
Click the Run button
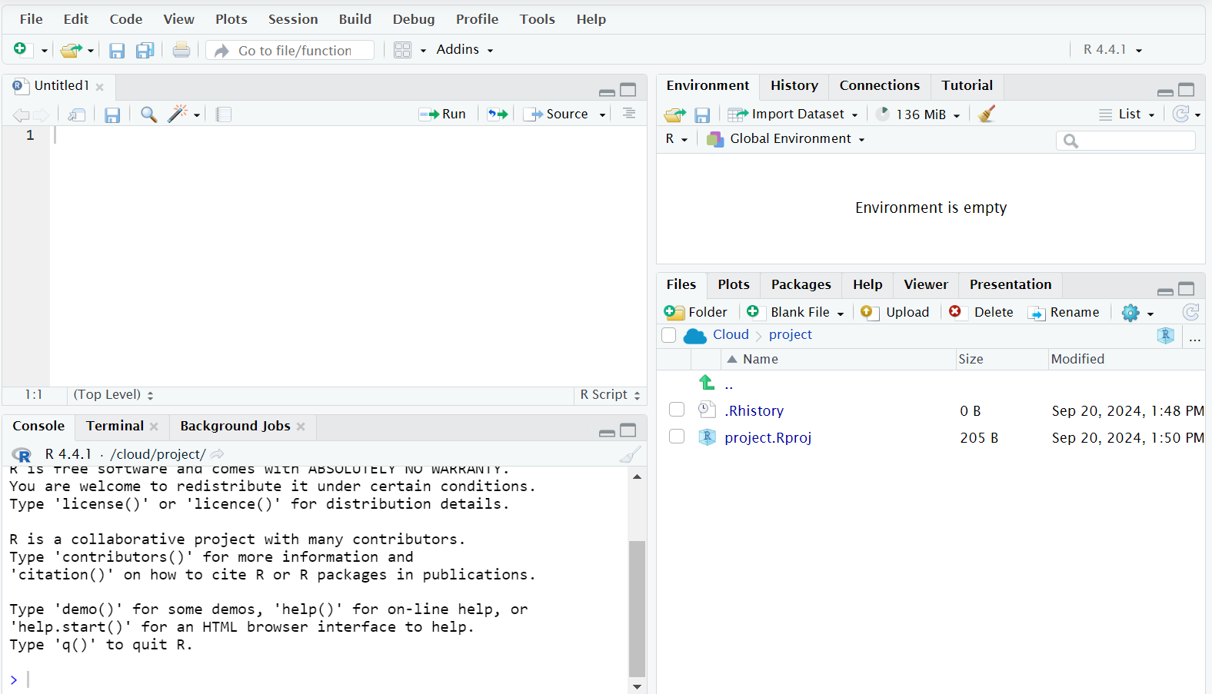(443, 115)
